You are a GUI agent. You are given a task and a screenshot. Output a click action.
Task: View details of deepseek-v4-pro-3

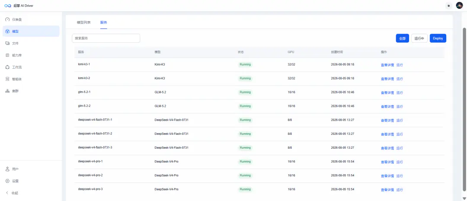[387, 190]
